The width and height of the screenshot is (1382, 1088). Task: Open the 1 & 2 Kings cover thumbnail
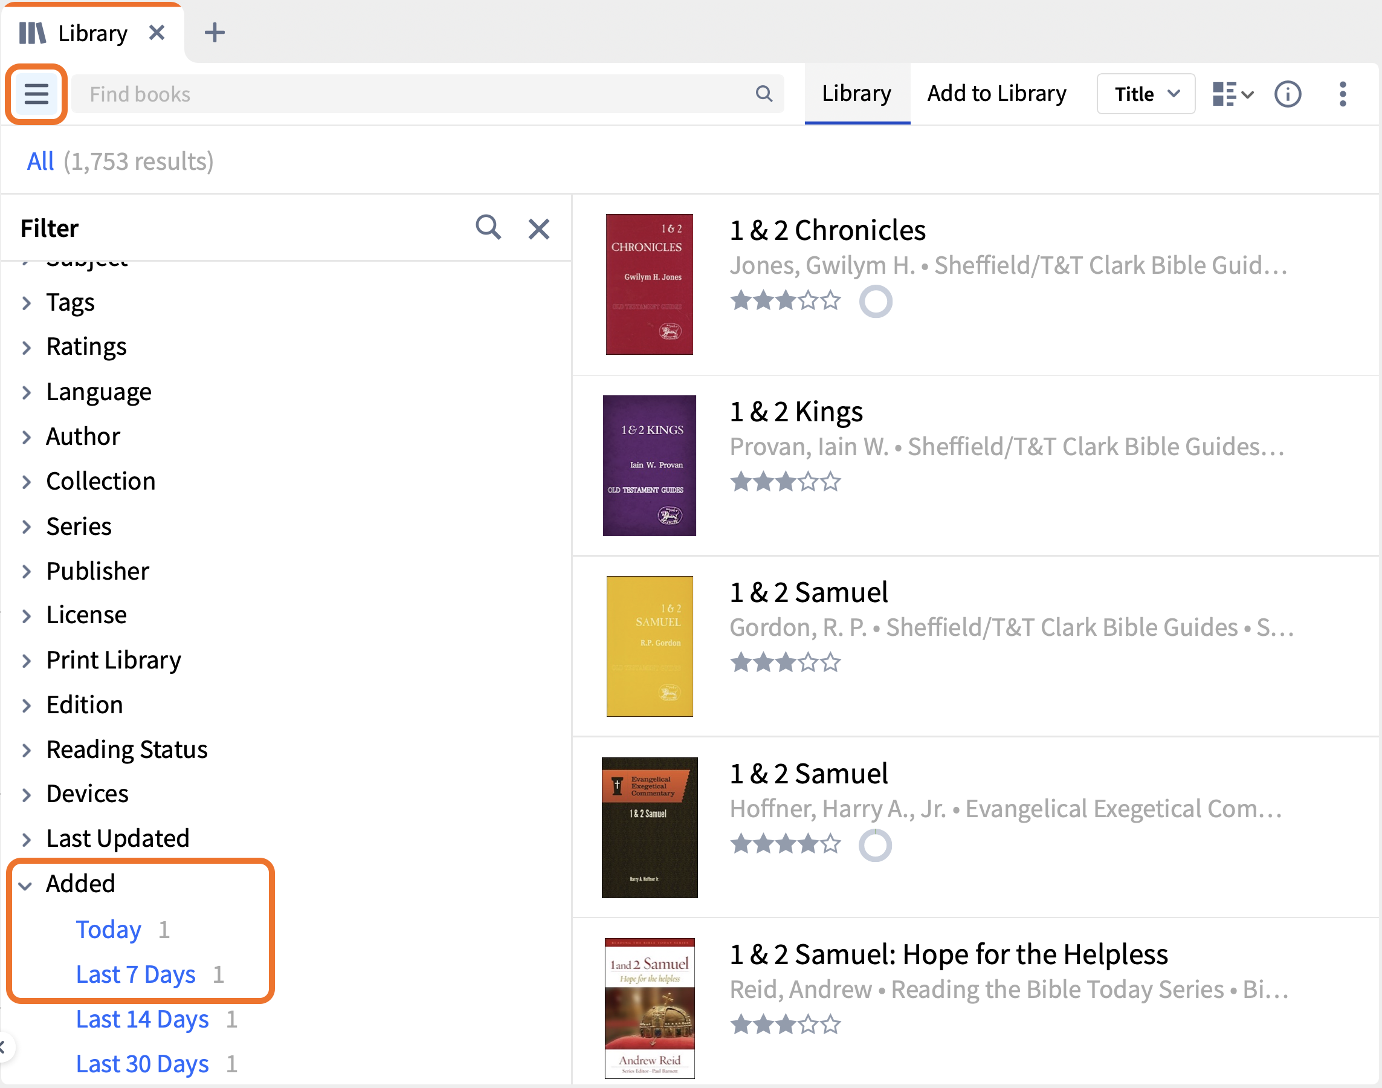click(x=649, y=465)
